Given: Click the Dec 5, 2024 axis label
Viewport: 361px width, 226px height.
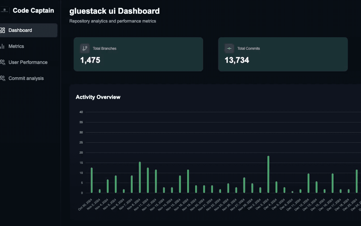Looking at the screenshot, I should coord(279,204).
